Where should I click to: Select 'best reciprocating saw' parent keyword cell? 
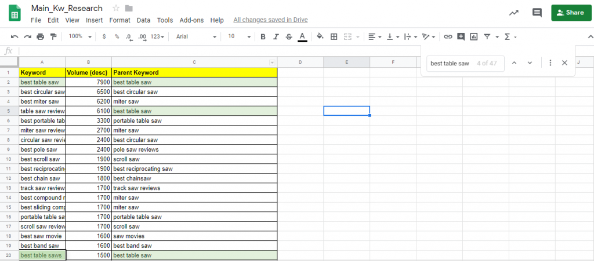click(195, 169)
